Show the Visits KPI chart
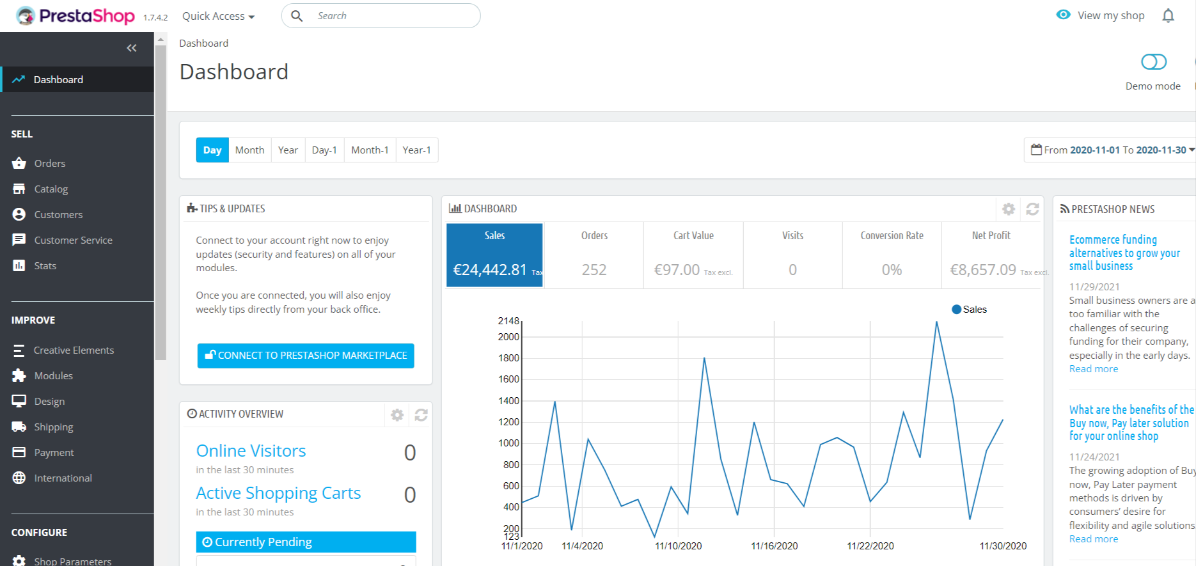 click(x=792, y=255)
